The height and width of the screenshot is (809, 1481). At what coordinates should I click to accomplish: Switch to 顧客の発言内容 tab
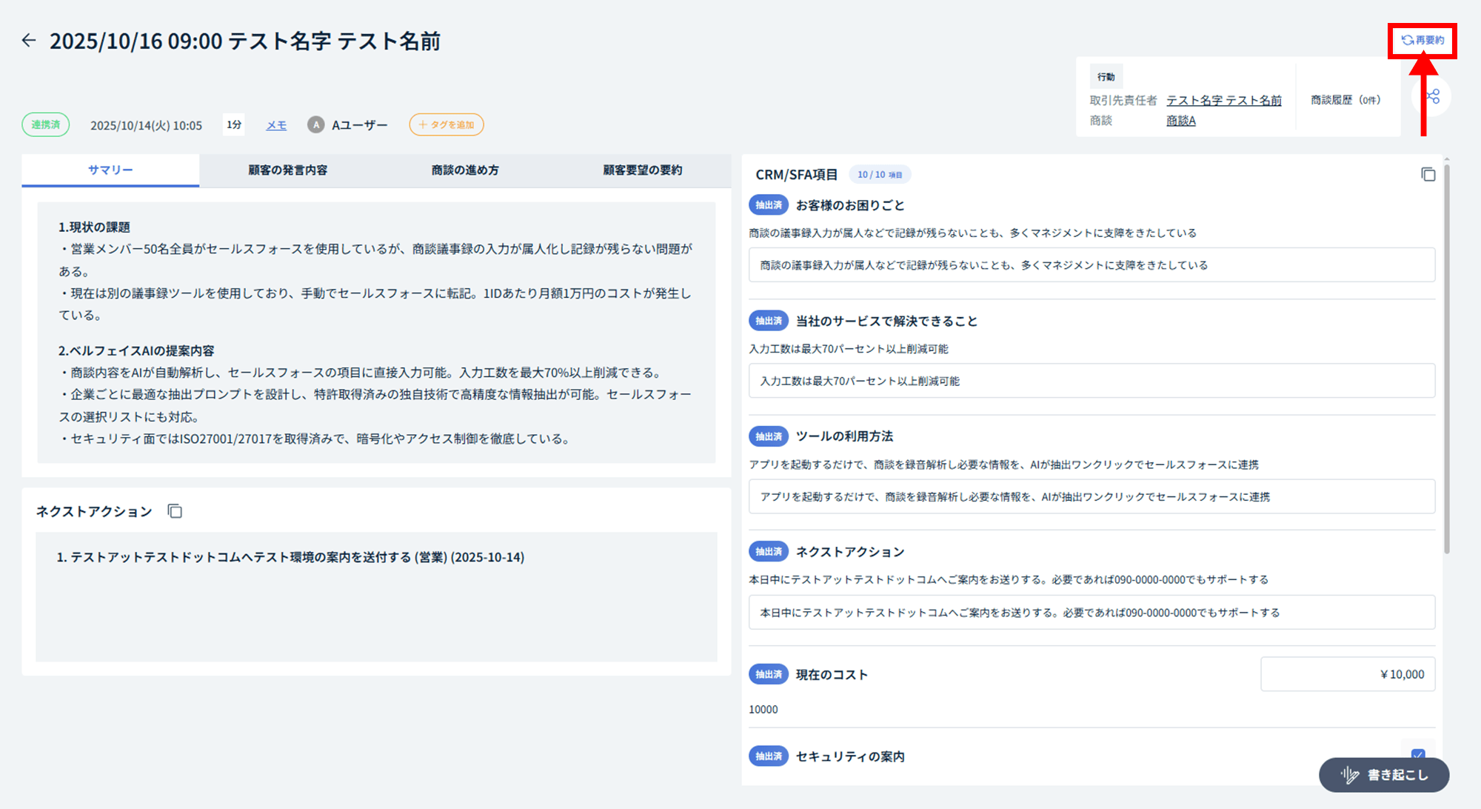point(287,170)
